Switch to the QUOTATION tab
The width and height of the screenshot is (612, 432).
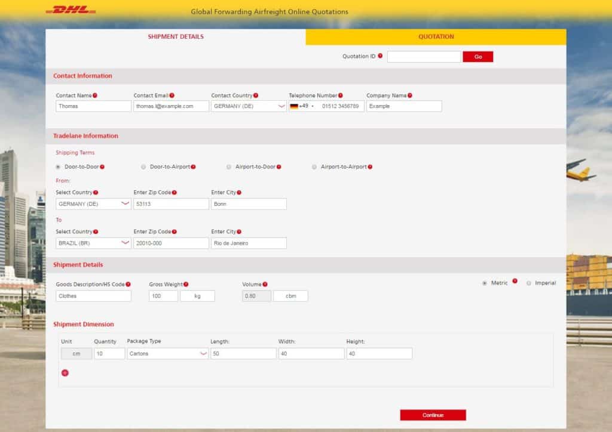click(x=436, y=36)
